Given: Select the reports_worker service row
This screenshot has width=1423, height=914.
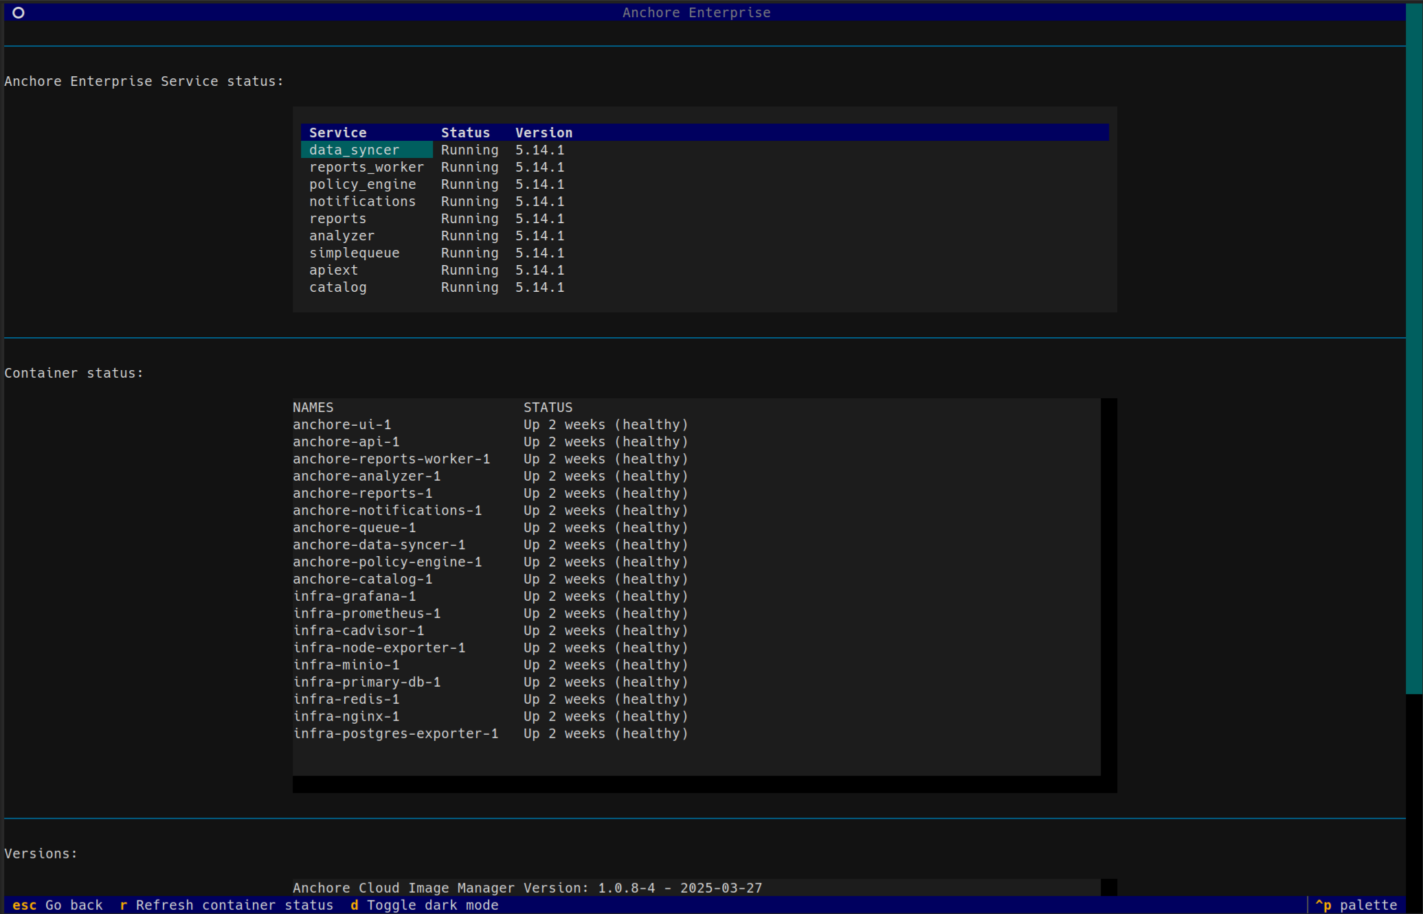Looking at the screenshot, I should point(705,167).
